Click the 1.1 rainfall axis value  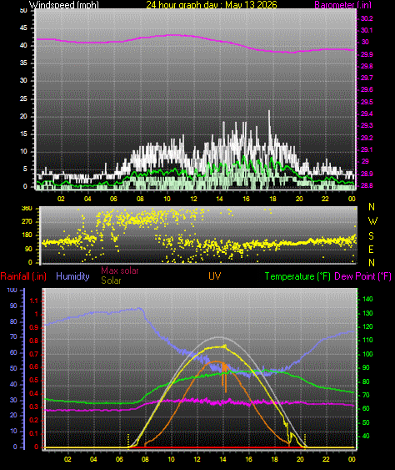pyautogui.click(x=34, y=301)
